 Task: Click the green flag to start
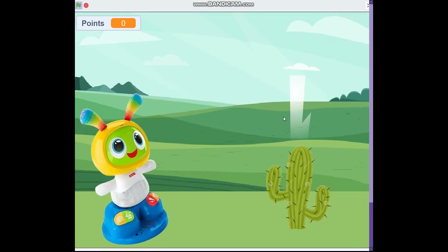point(79,5)
